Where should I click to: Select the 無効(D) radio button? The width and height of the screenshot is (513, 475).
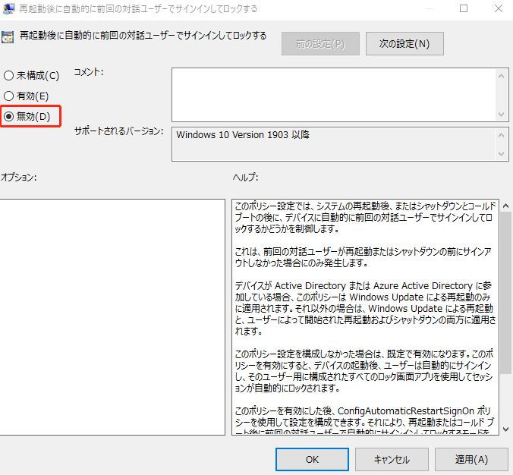point(9,116)
